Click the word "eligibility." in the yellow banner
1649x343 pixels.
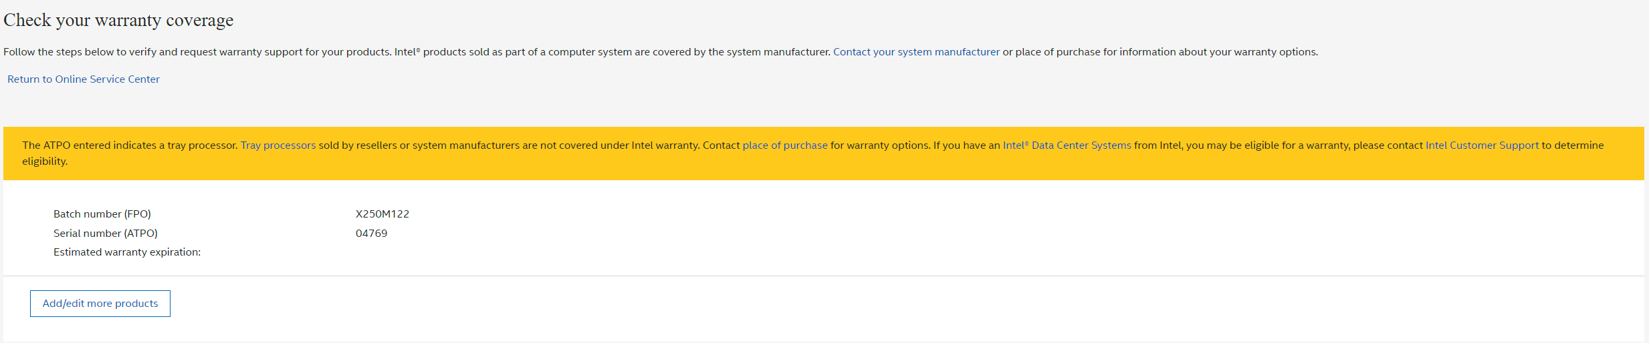point(45,161)
